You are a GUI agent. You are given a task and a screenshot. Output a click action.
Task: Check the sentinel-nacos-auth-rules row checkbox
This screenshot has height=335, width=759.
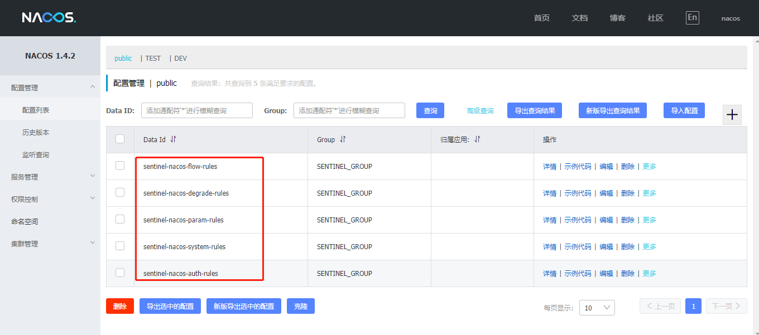[x=120, y=273]
